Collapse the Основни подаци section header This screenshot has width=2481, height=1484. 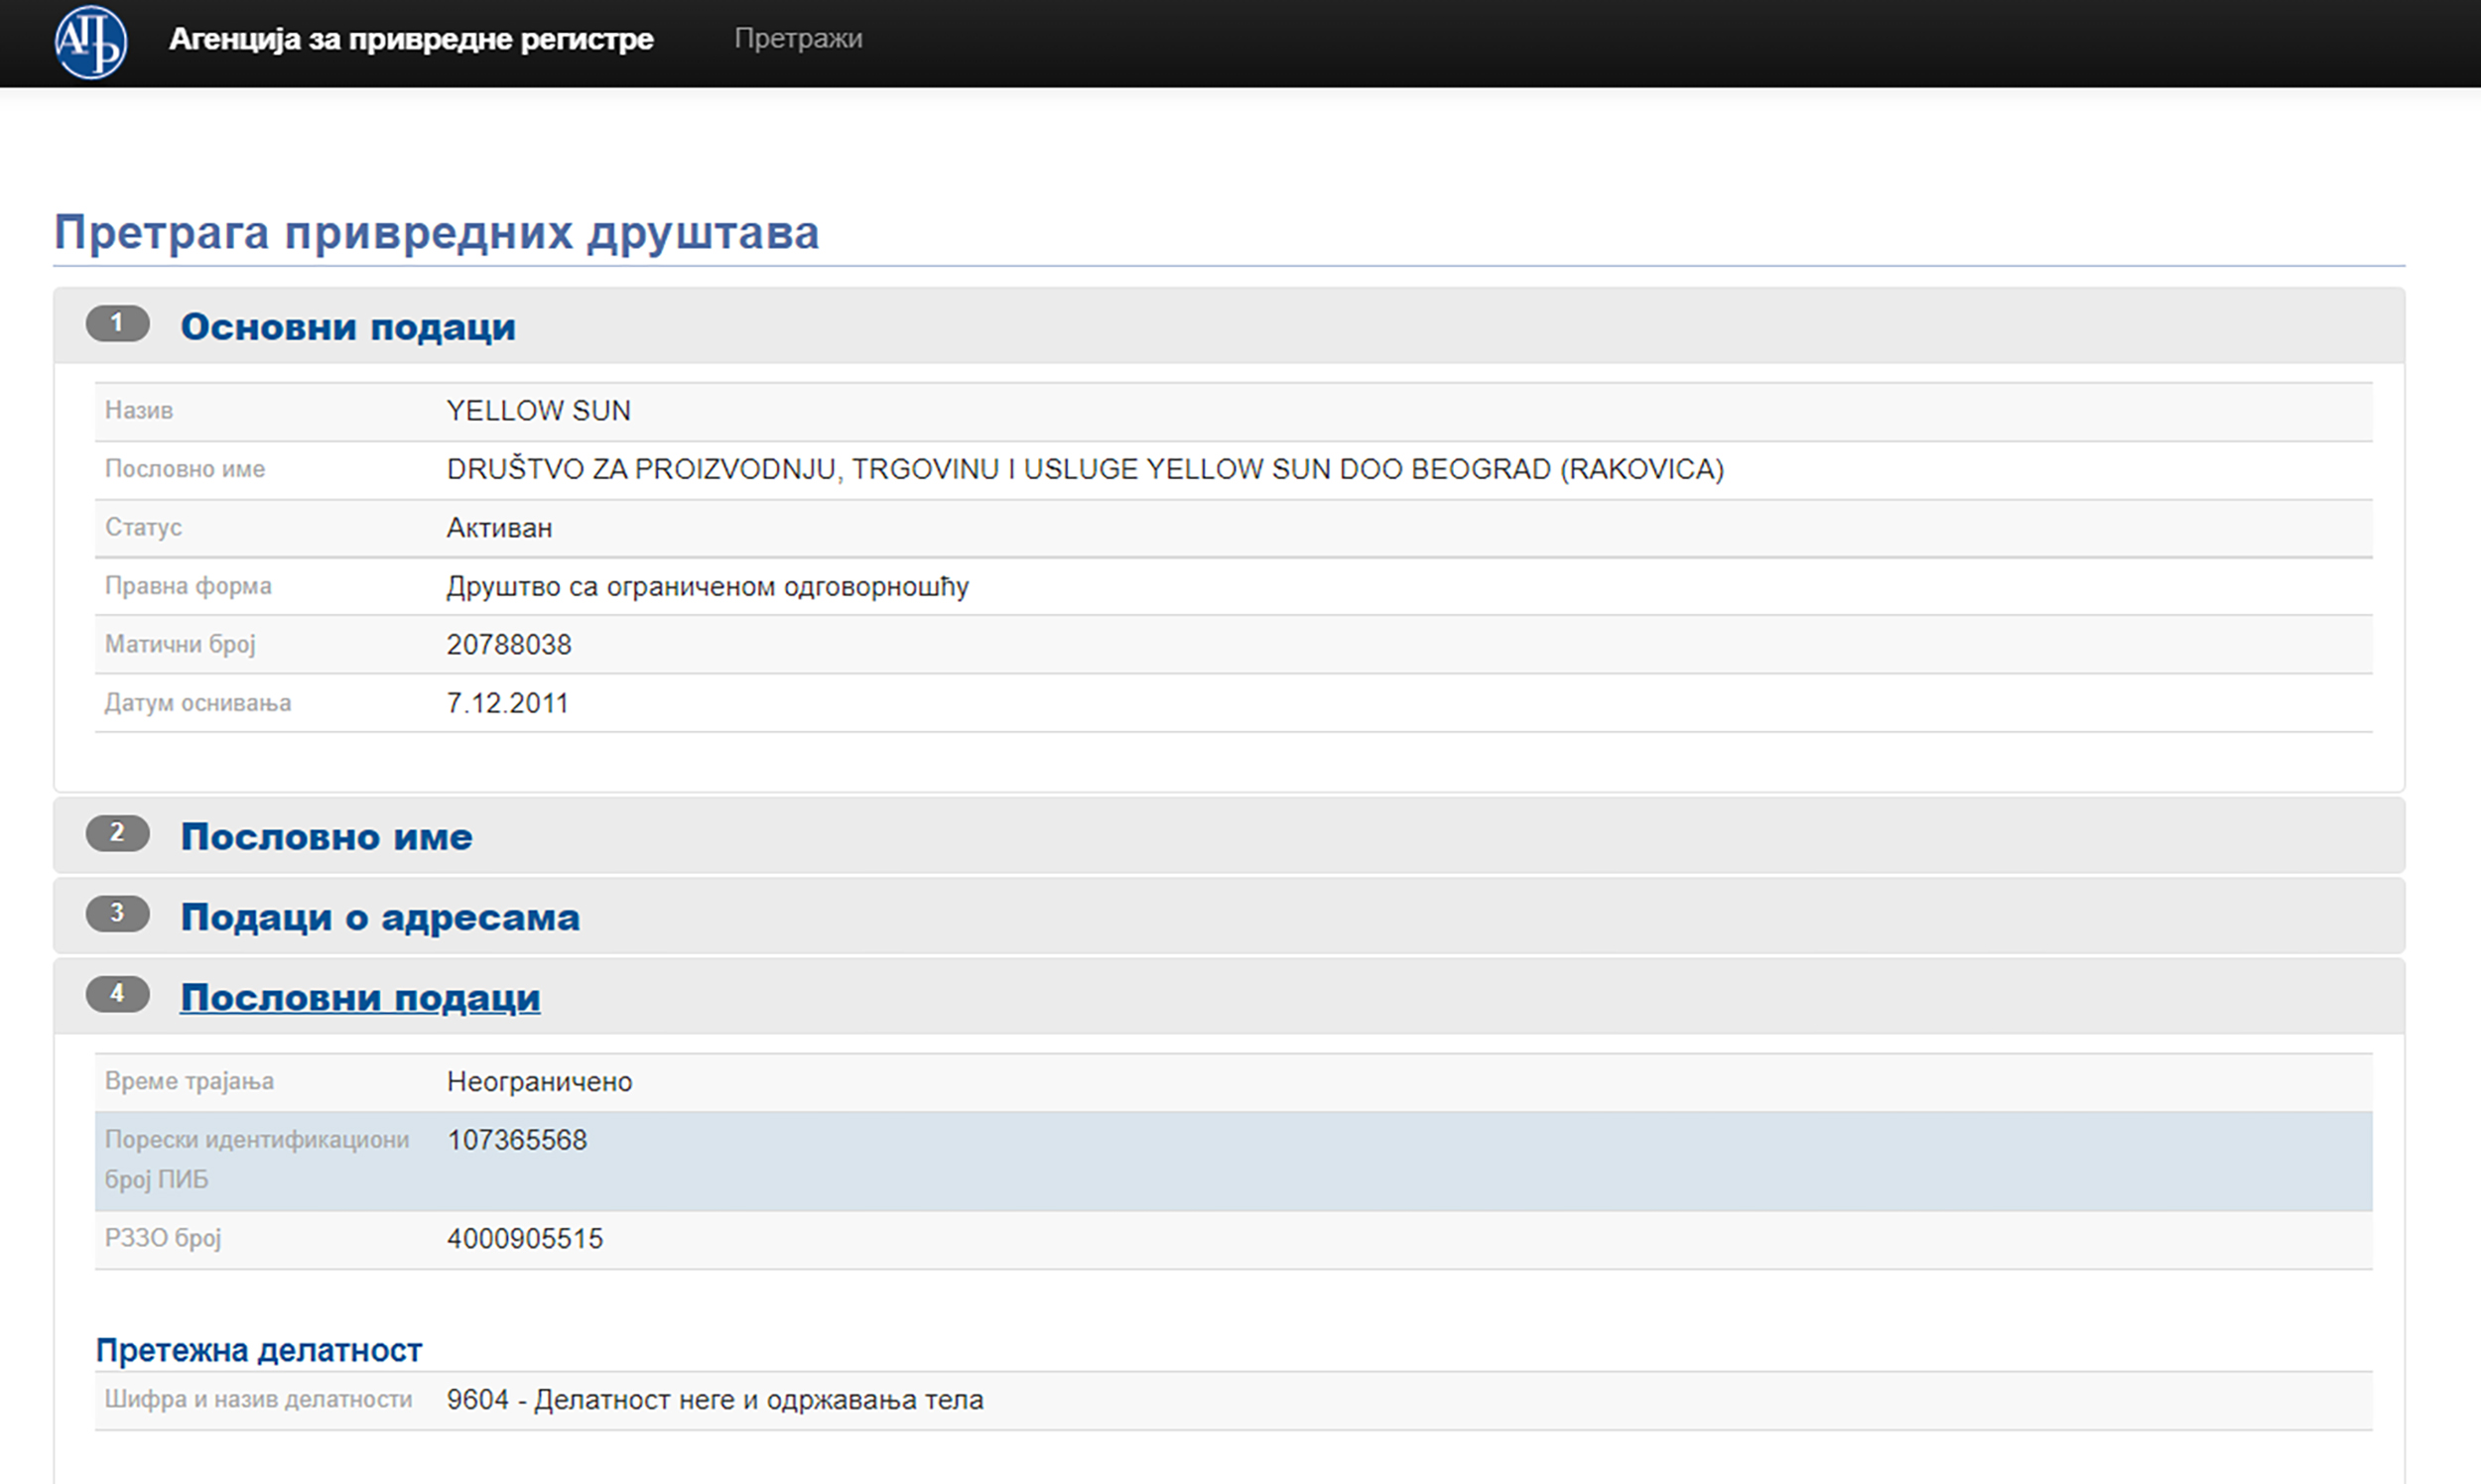click(347, 327)
